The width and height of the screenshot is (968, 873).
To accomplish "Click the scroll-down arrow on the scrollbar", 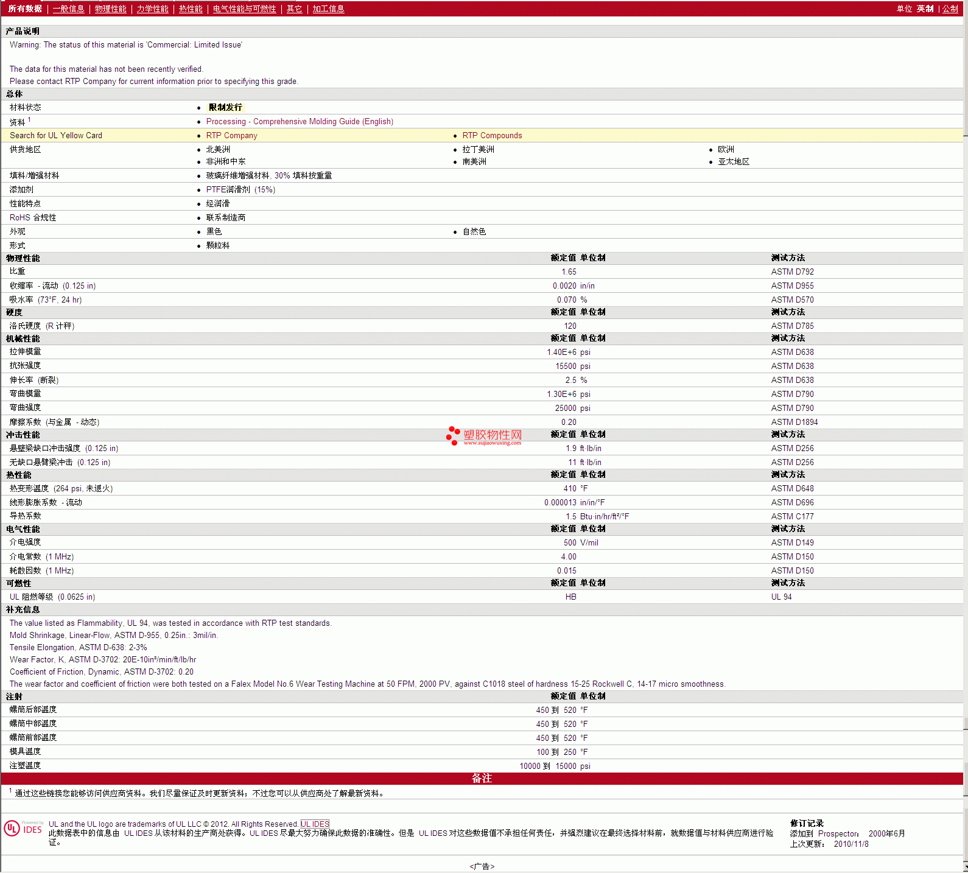I will pos(965,866).
